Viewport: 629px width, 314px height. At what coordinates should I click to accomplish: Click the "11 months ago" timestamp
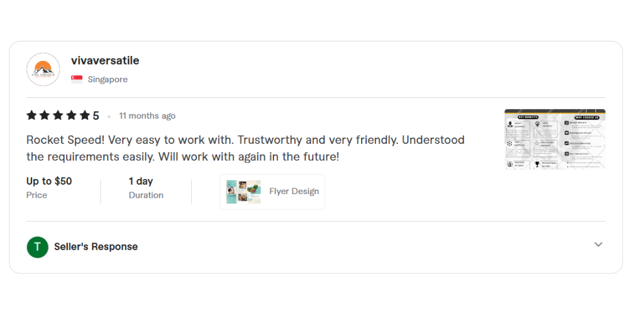coord(147,116)
